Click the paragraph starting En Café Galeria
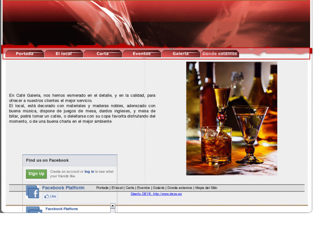Screen dimensions: 314x235 [x=82, y=108]
